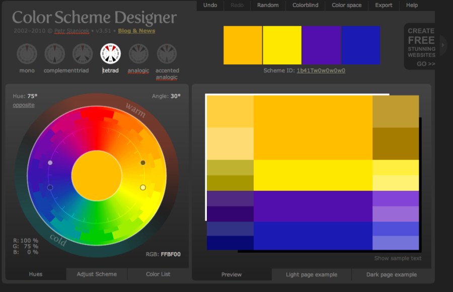
Task: Click Random in top menu
Action: (268, 5)
